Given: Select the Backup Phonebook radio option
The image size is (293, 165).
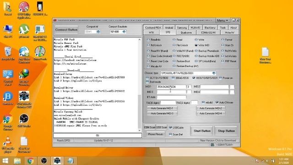Looking at the screenshot, I should point(207,51).
